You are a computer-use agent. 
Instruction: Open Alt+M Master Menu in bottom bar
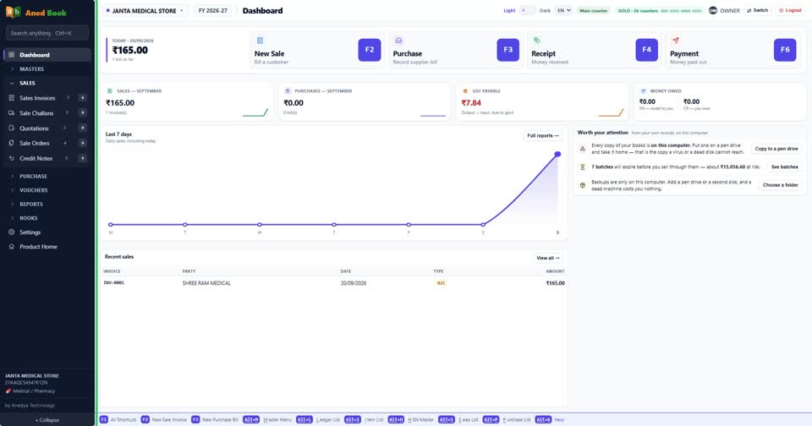tap(268, 420)
